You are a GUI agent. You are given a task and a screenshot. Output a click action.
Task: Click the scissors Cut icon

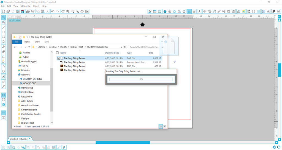(47, 11)
